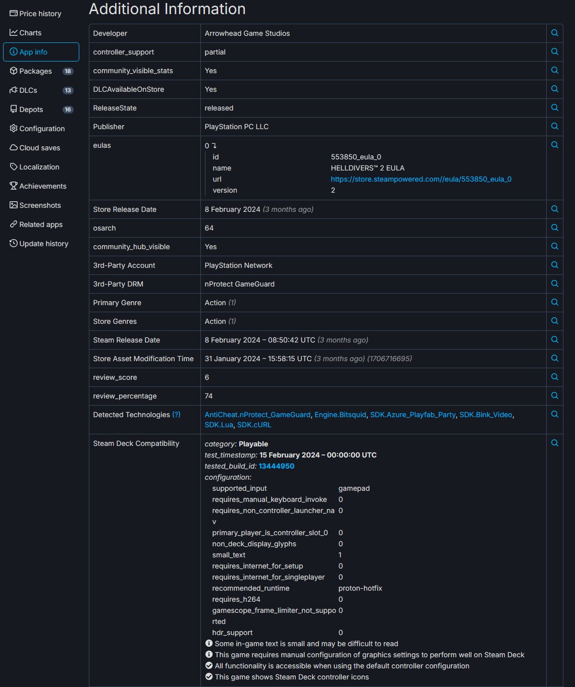Click the Arrowhead Game Studios developer value
This screenshot has height=687, width=575.
pyautogui.click(x=247, y=33)
